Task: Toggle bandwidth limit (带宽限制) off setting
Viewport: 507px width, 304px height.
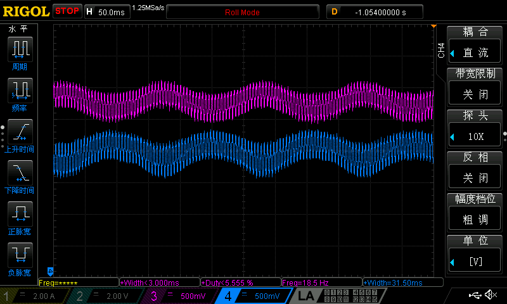Action: click(475, 94)
